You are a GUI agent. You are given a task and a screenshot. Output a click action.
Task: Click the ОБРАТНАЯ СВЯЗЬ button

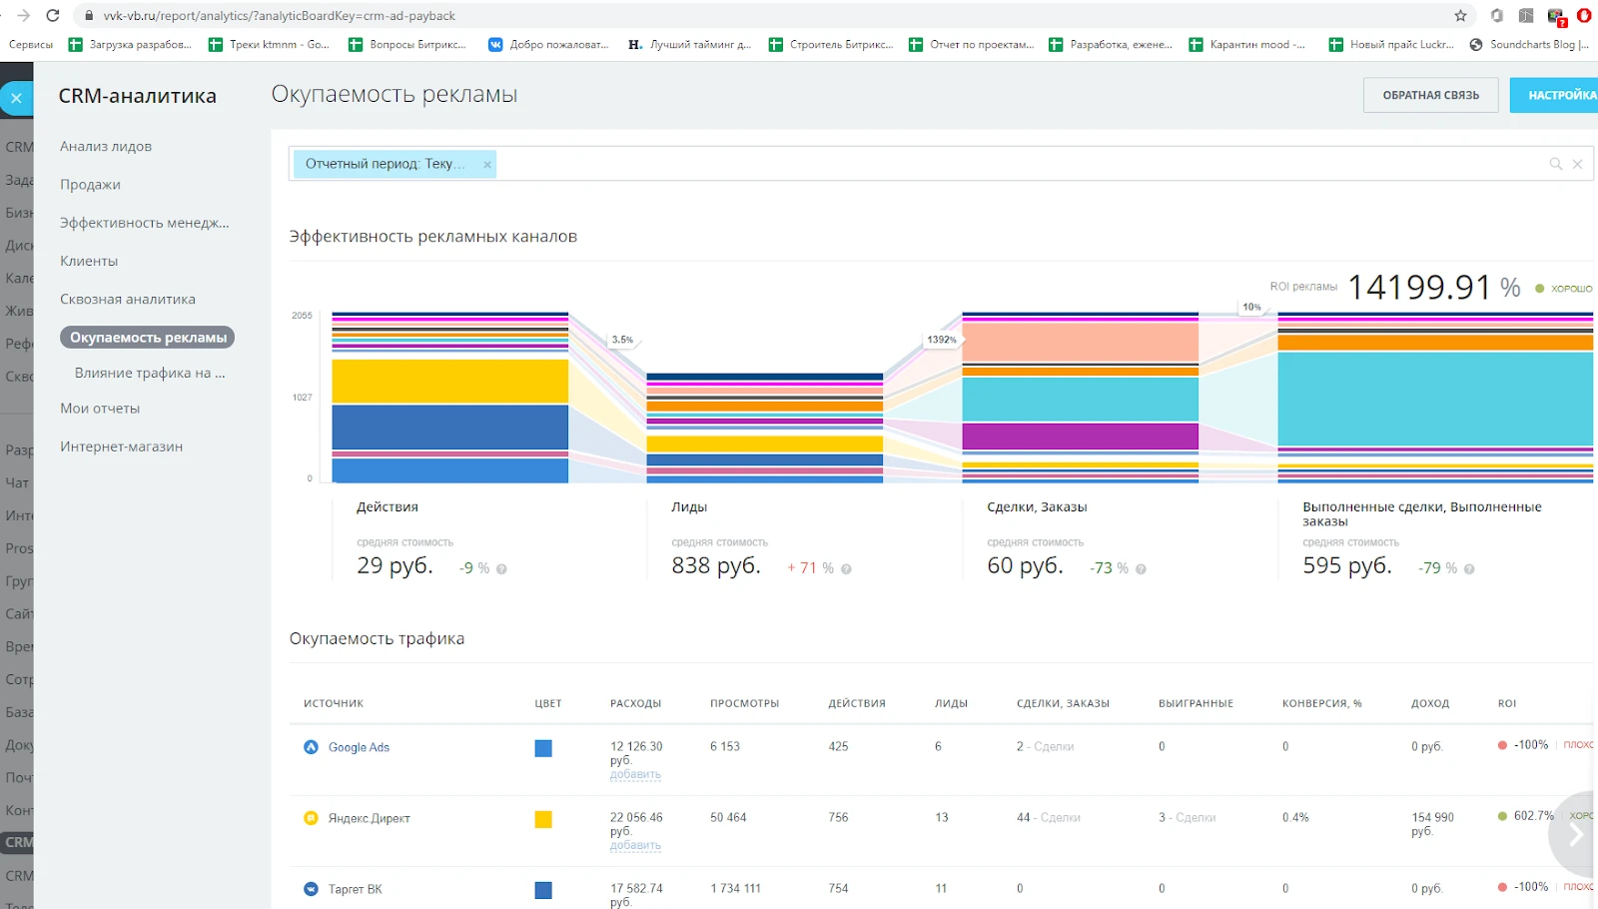pos(1430,95)
